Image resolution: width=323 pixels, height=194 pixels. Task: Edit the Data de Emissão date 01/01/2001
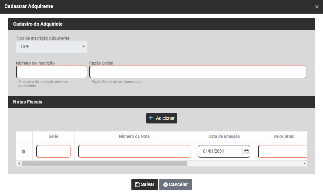pos(220,151)
